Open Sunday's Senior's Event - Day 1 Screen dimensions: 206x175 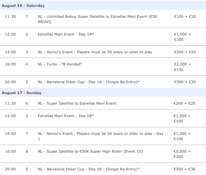[x=101, y=136]
